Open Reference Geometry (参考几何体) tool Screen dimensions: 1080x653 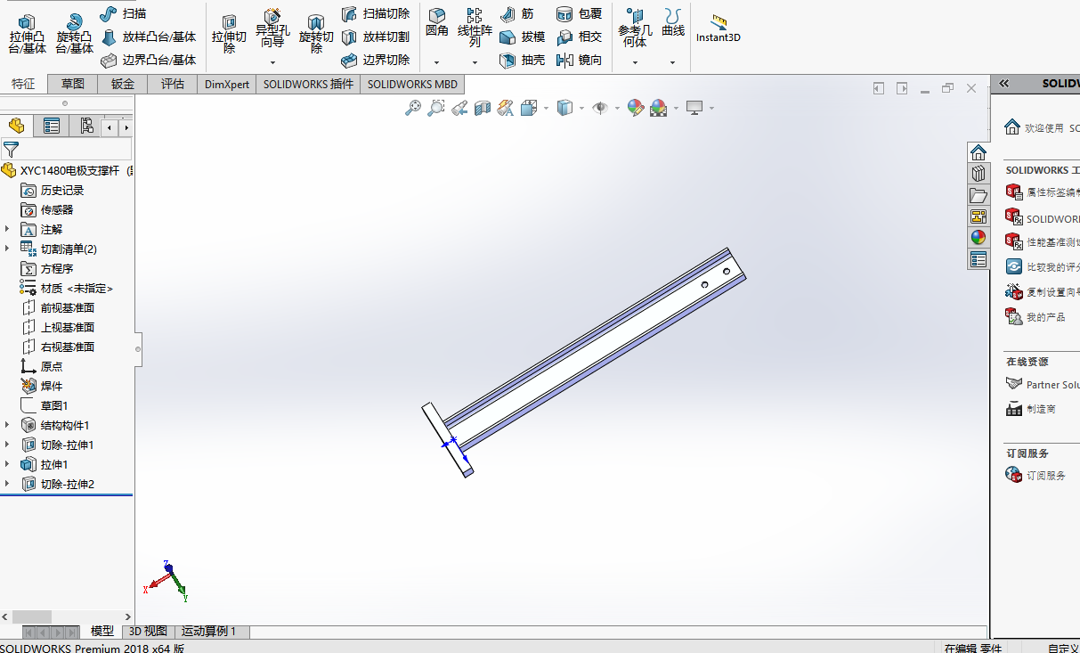click(635, 29)
